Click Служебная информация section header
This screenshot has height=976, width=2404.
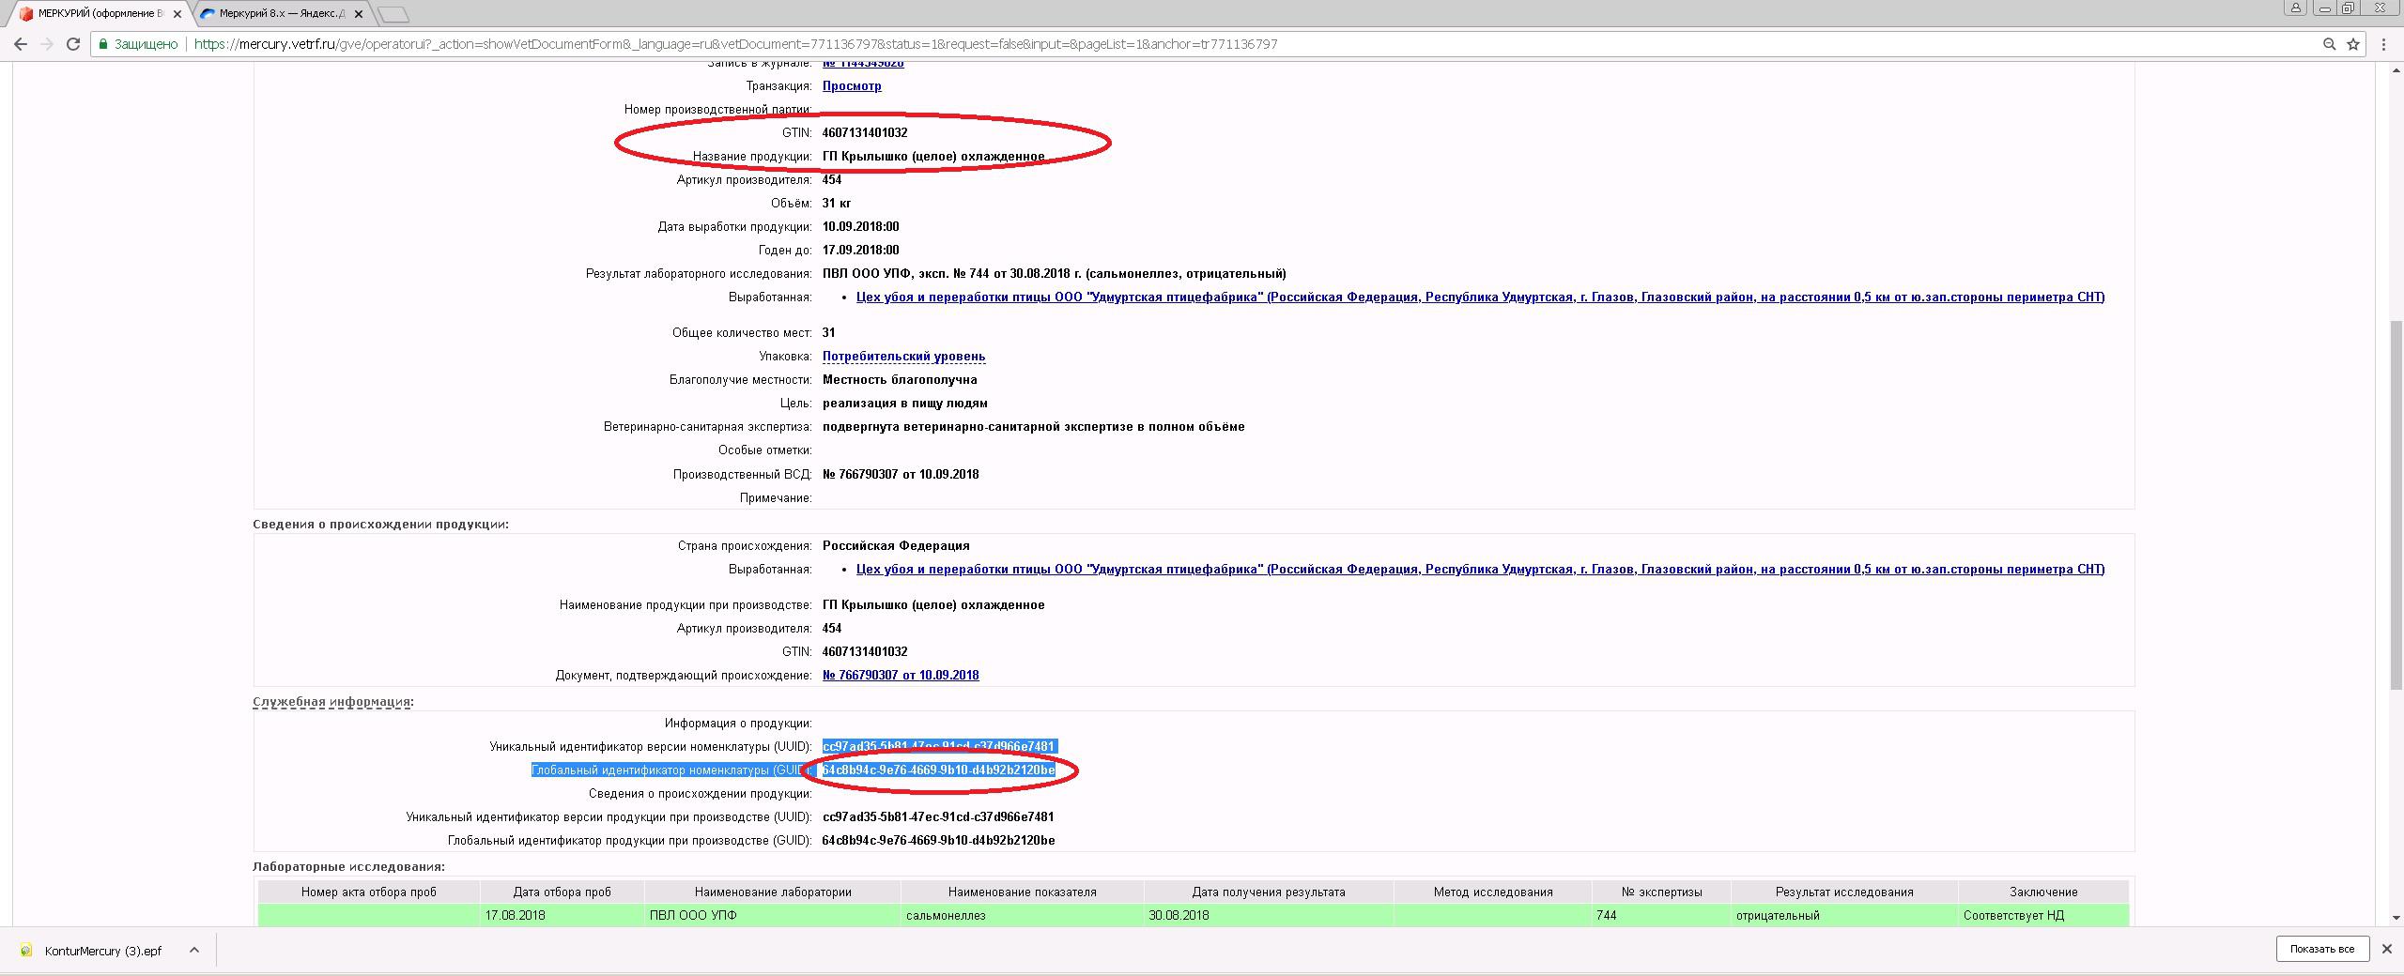pyautogui.click(x=332, y=701)
